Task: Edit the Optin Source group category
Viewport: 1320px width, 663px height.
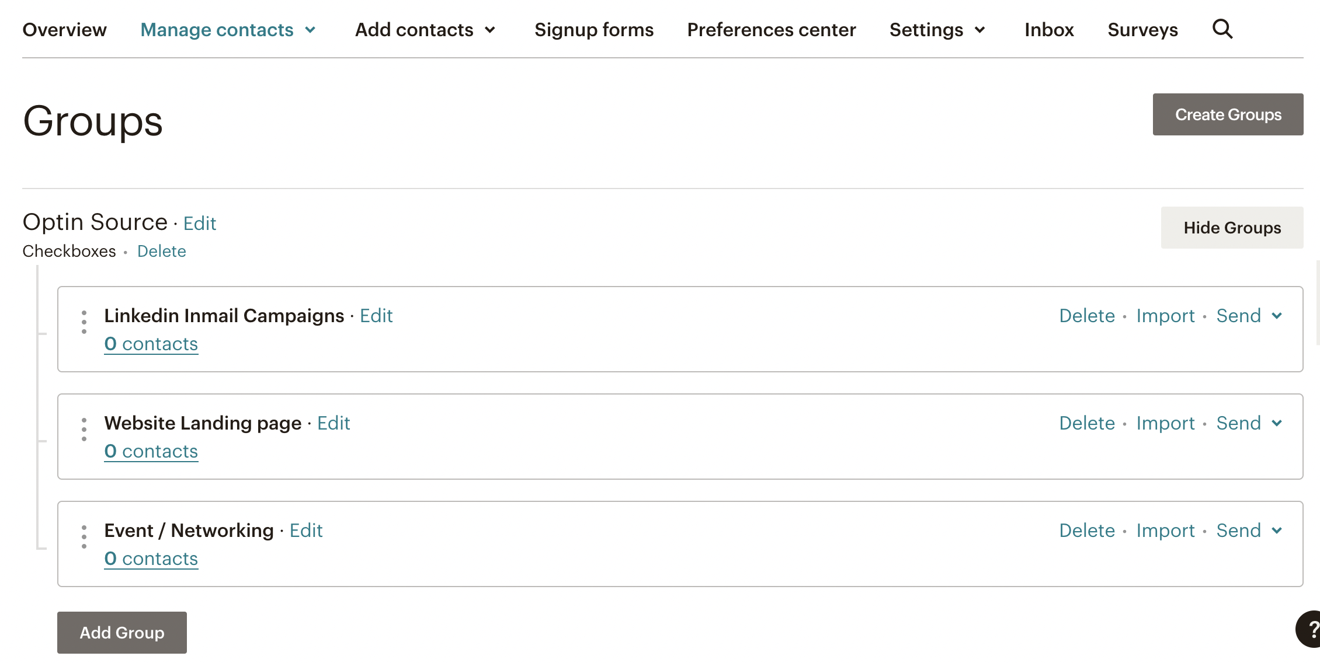Action: pyautogui.click(x=200, y=224)
